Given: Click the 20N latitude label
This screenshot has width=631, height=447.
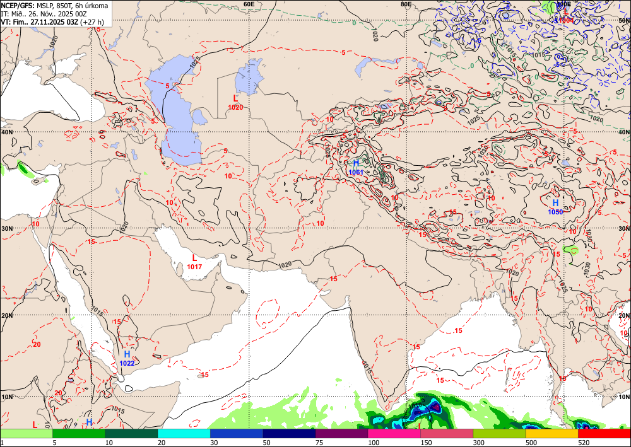Looking at the screenshot, I should point(7,316).
